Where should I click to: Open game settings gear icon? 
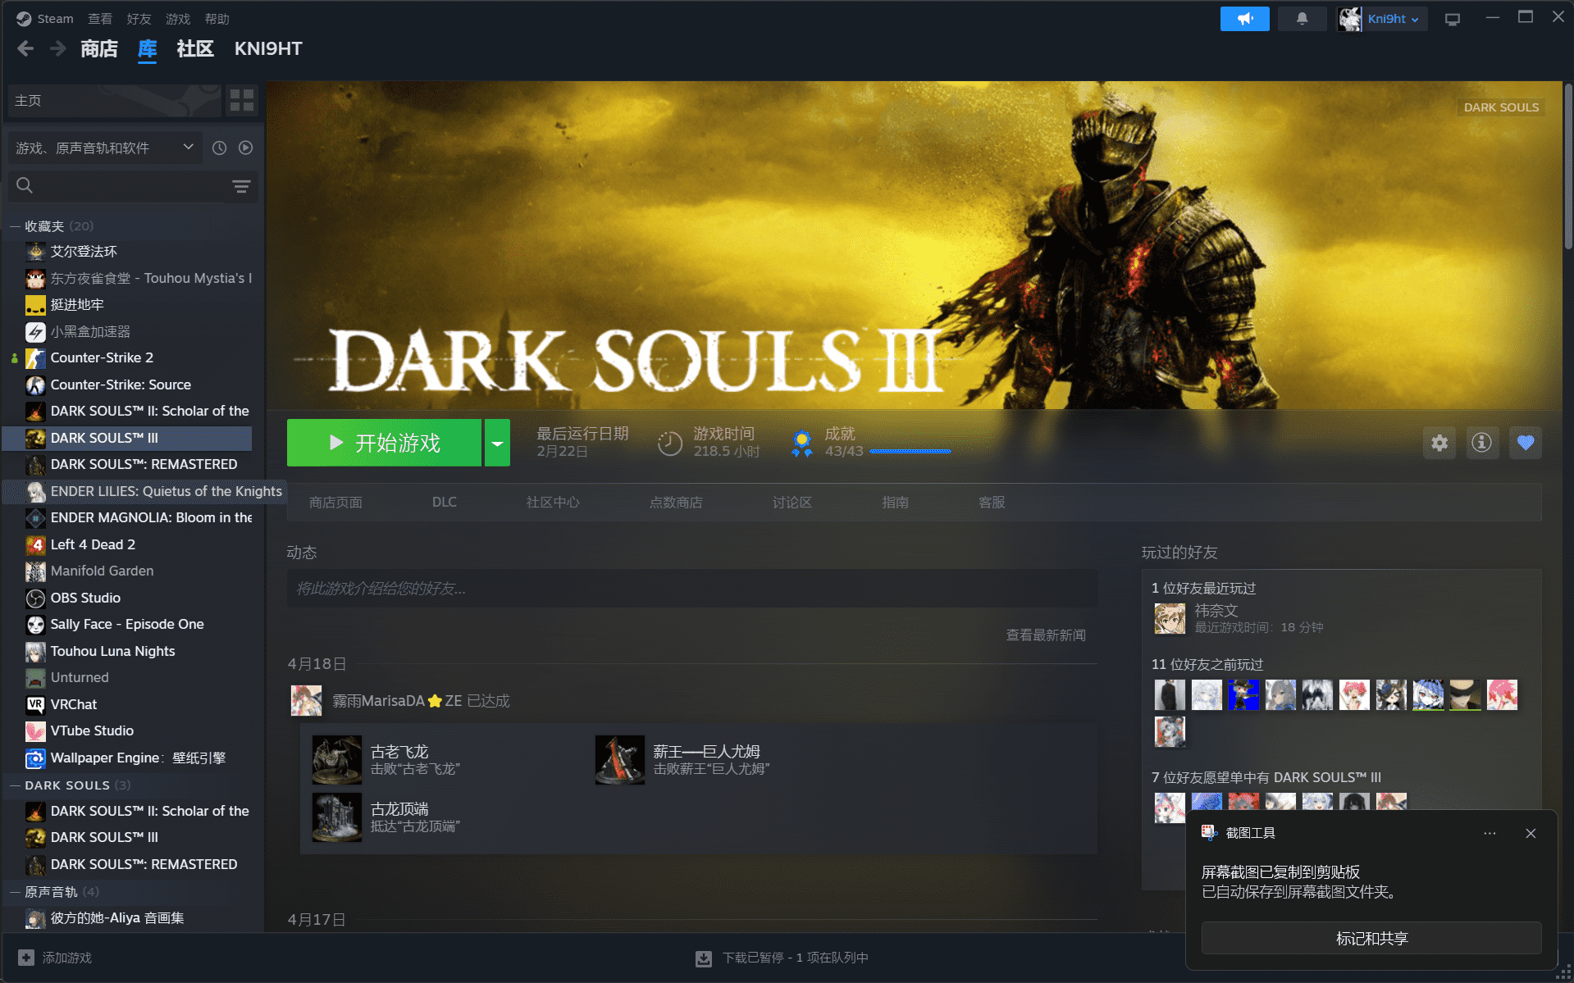click(1439, 443)
